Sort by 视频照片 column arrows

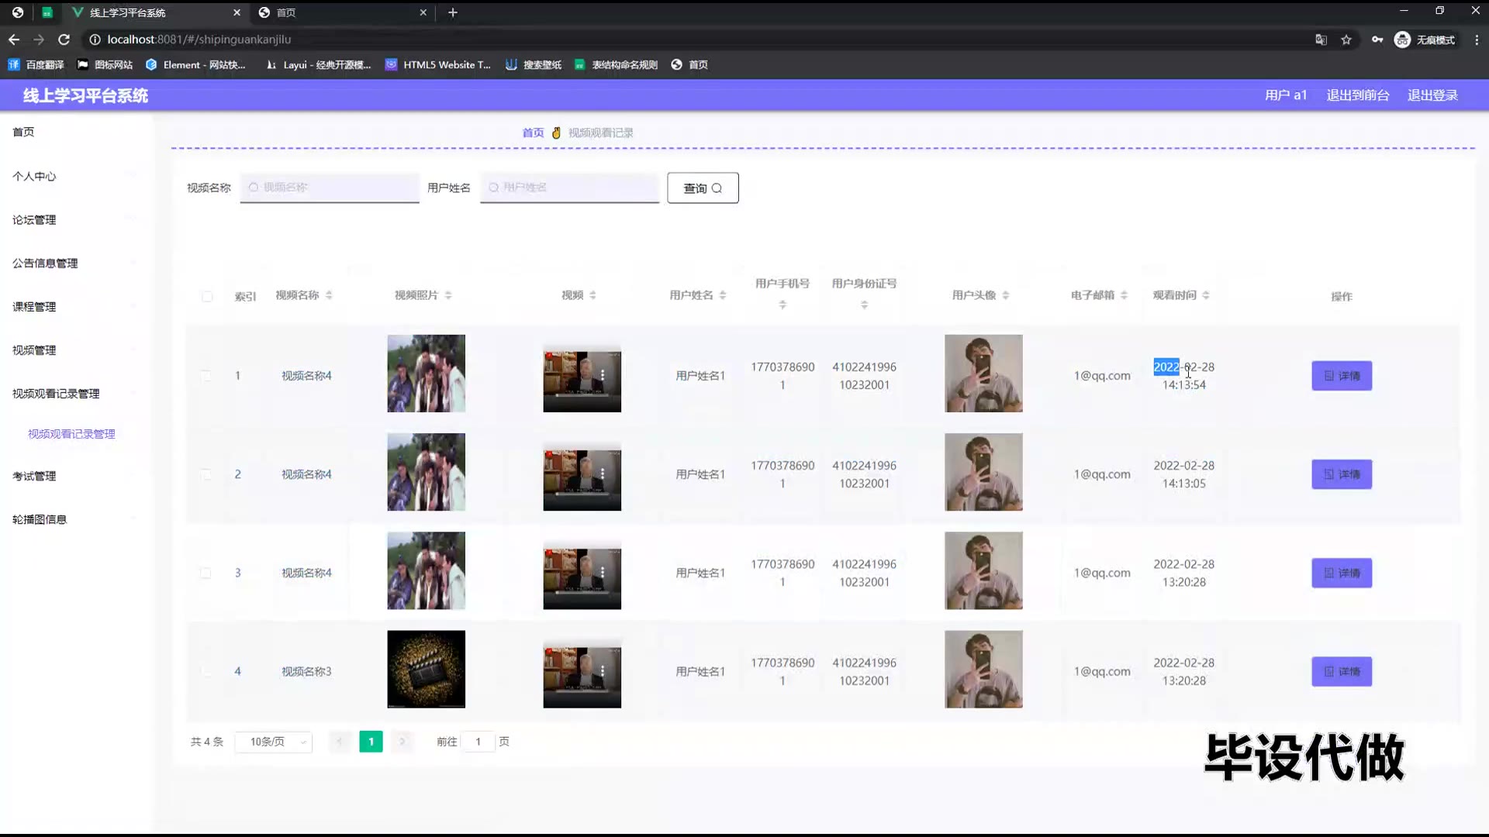(x=448, y=295)
